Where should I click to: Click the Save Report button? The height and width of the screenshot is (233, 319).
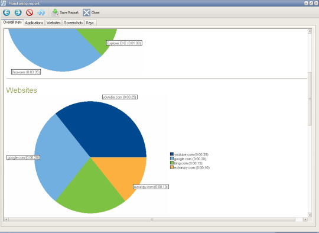[x=65, y=12]
